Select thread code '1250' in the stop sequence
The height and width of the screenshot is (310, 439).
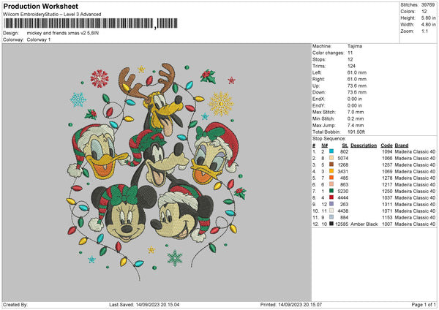[x=387, y=191]
